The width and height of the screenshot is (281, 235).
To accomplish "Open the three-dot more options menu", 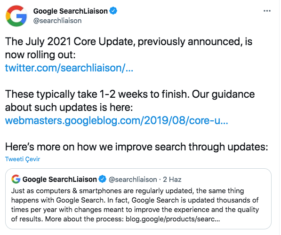I will [267, 11].
